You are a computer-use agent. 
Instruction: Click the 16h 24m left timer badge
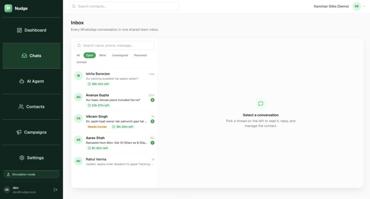click(x=123, y=127)
